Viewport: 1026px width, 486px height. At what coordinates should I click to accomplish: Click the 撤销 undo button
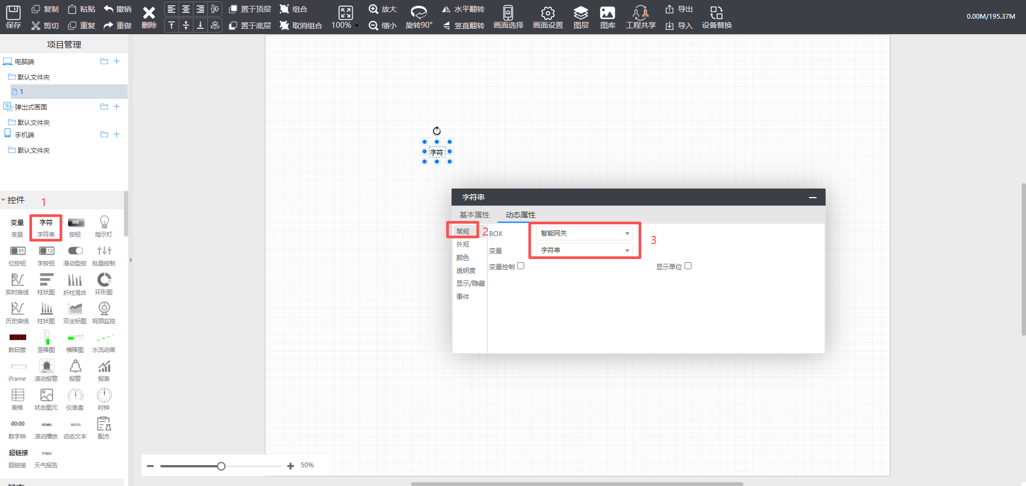(x=117, y=9)
